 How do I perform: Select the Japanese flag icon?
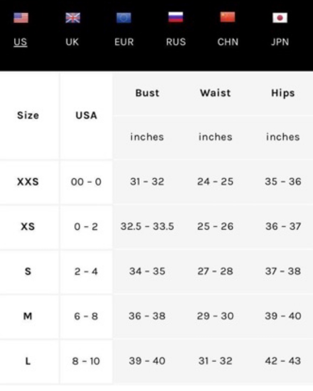coord(280,18)
